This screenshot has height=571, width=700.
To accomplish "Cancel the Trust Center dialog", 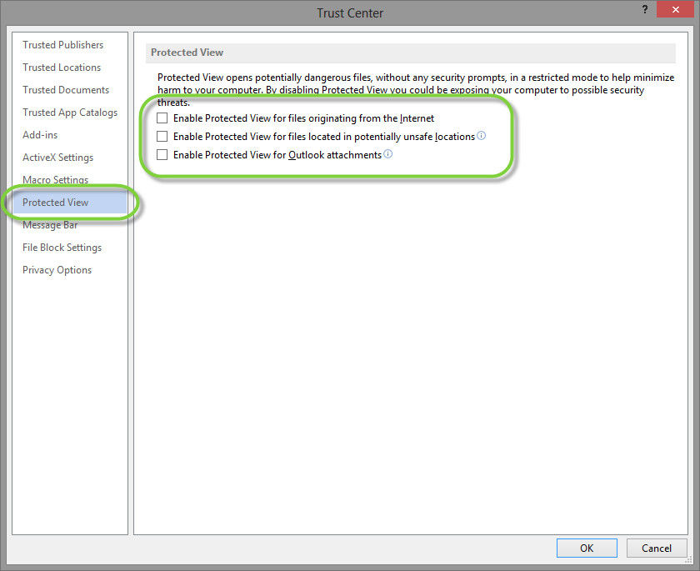I will point(656,548).
